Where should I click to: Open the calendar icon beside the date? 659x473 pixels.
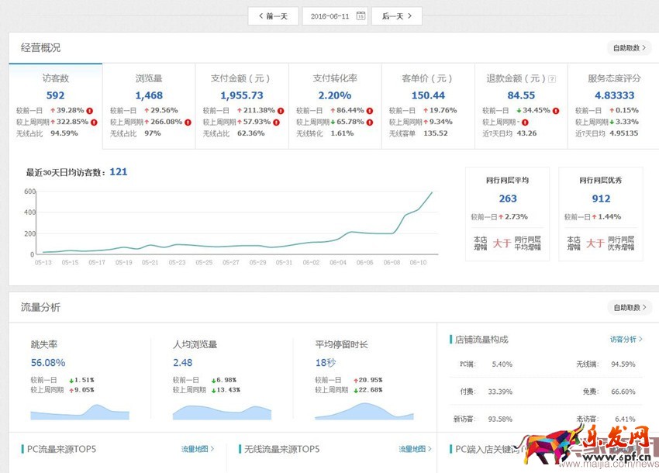tap(360, 16)
